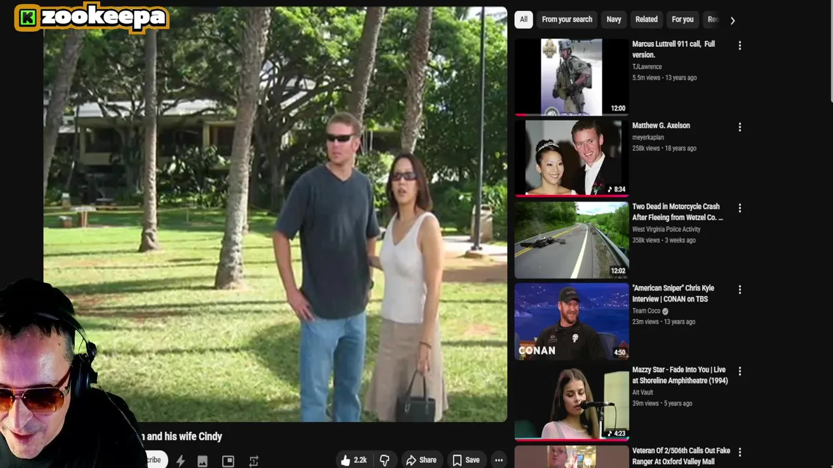Image resolution: width=833 pixels, height=468 pixels.
Task: Toggle the loop video icon
Action: coord(254,461)
